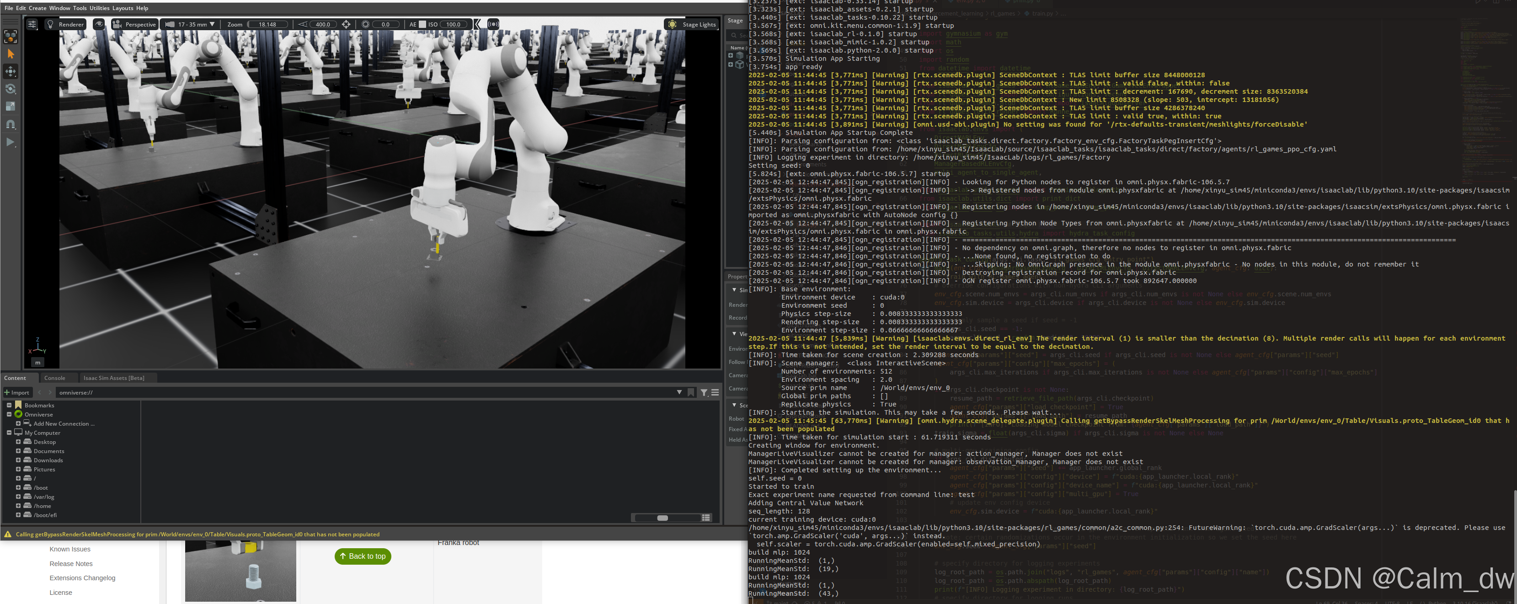Select the arrow selection tool
The image size is (1517, 604).
click(11, 54)
